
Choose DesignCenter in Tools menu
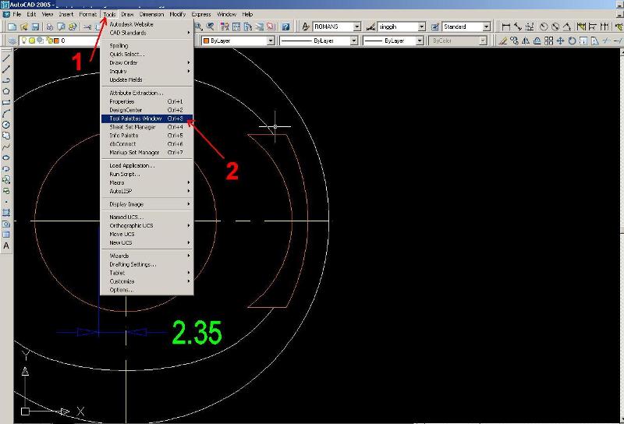[147, 110]
